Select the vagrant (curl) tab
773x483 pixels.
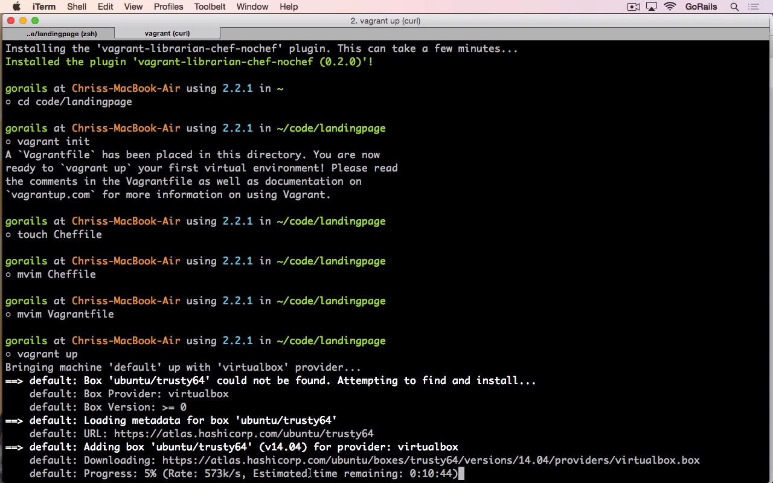click(167, 33)
